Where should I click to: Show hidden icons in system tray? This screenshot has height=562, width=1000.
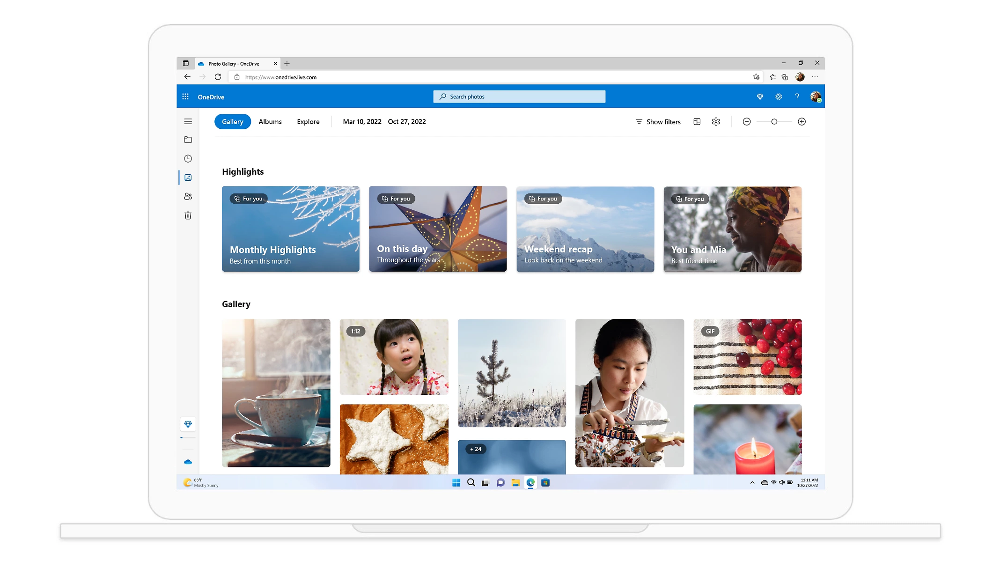pyautogui.click(x=752, y=482)
